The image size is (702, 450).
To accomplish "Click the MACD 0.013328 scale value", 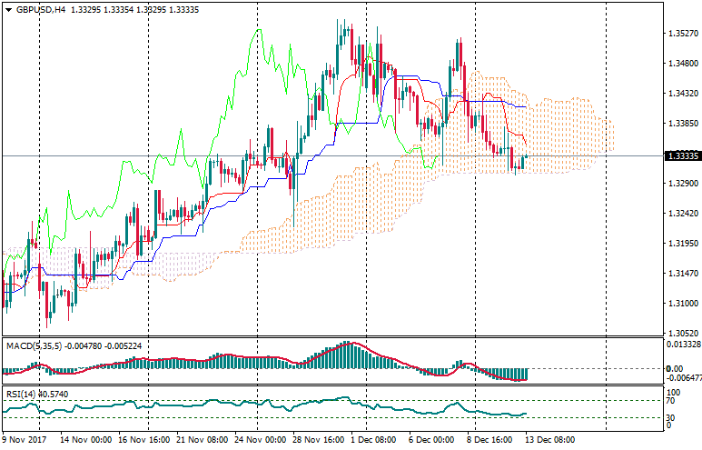I will coord(683,345).
